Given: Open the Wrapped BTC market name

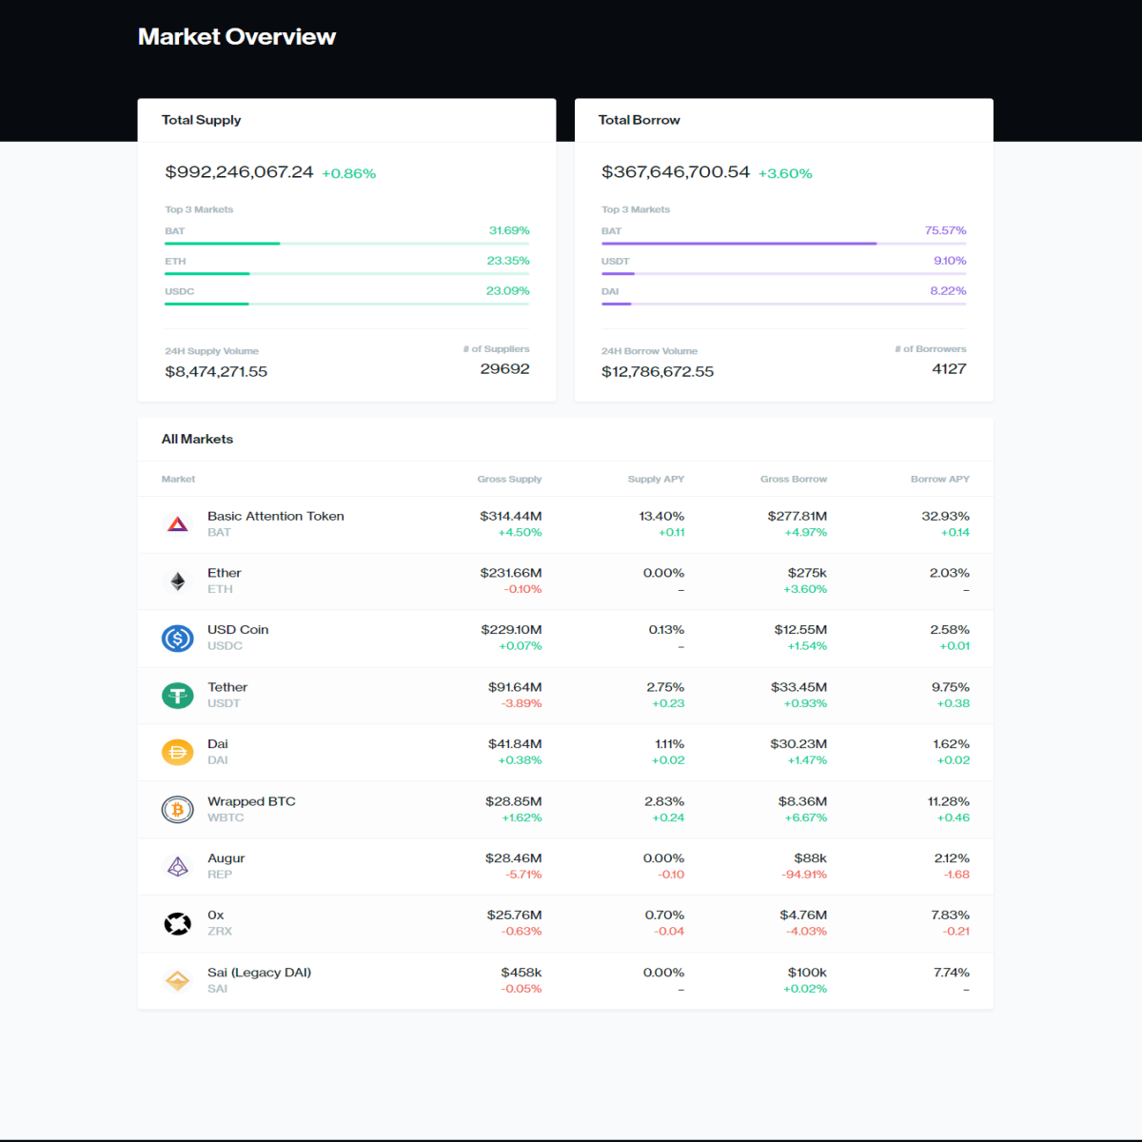Looking at the screenshot, I should pyautogui.click(x=251, y=801).
